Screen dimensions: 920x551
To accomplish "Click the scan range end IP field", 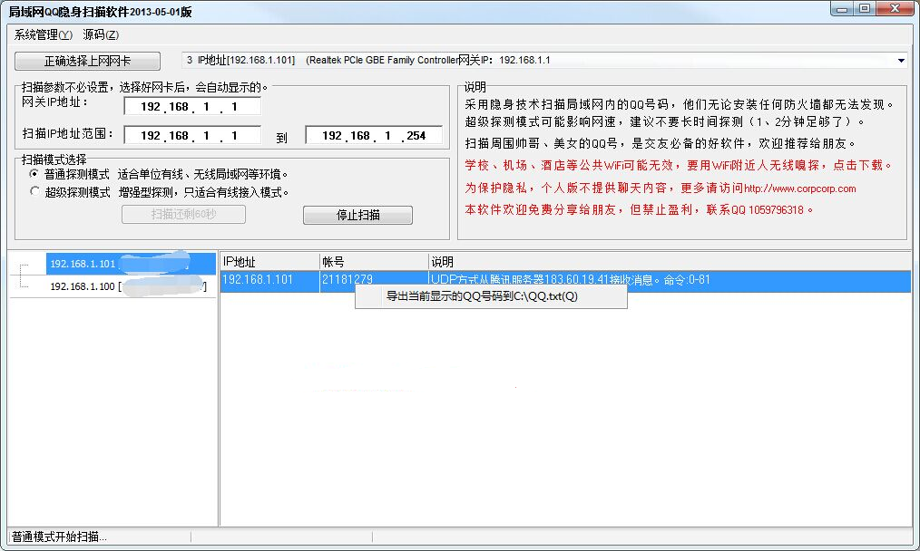I will coord(374,135).
